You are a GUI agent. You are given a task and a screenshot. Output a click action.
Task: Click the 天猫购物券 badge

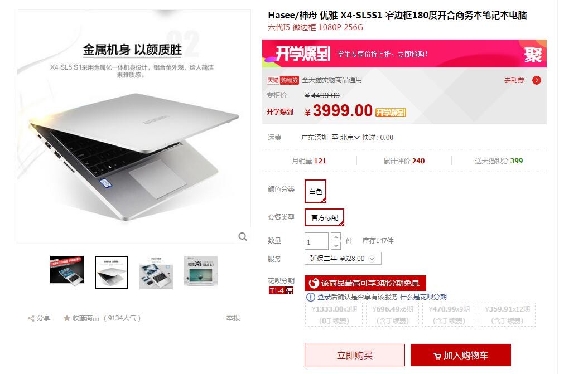(282, 80)
